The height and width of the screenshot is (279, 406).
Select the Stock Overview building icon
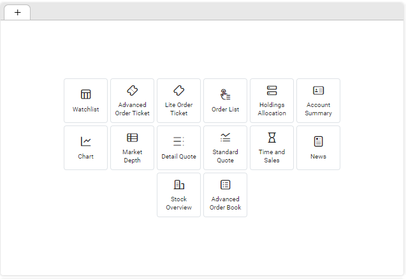pos(178,185)
